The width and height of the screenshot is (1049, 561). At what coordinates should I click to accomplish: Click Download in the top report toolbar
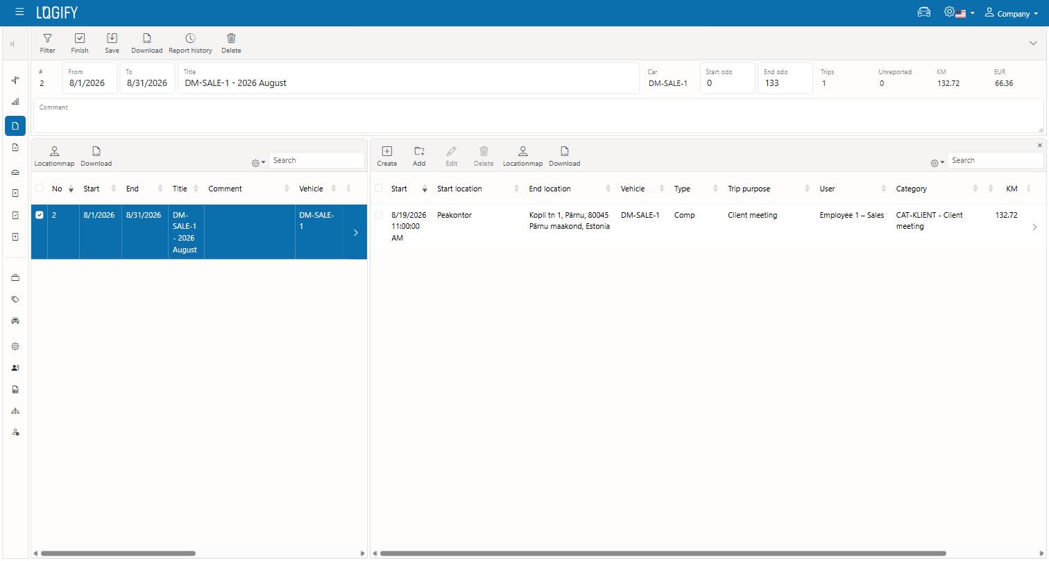tap(146, 43)
